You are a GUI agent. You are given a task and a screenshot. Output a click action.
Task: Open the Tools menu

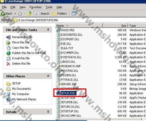coord(49,7)
